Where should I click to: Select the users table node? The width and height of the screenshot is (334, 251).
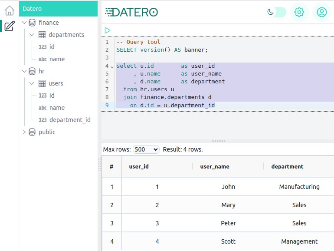pos(56,83)
